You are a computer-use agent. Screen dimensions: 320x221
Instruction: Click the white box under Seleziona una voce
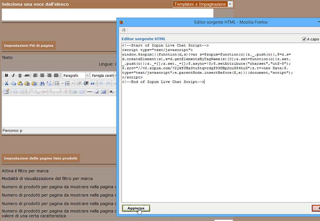click(x=108, y=14)
